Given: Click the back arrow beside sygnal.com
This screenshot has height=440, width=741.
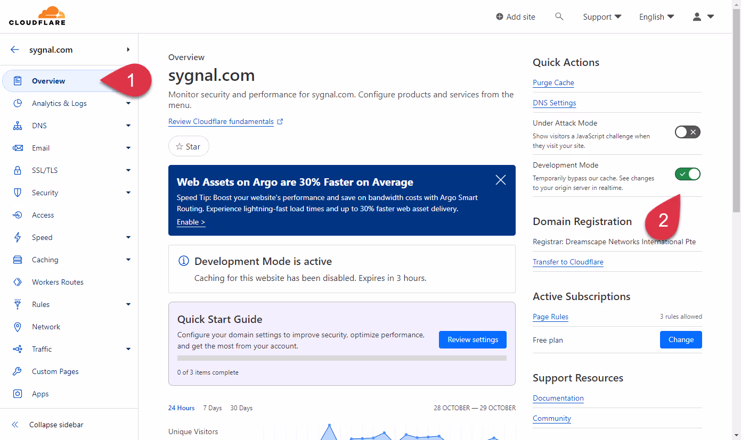Looking at the screenshot, I should [x=15, y=49].
